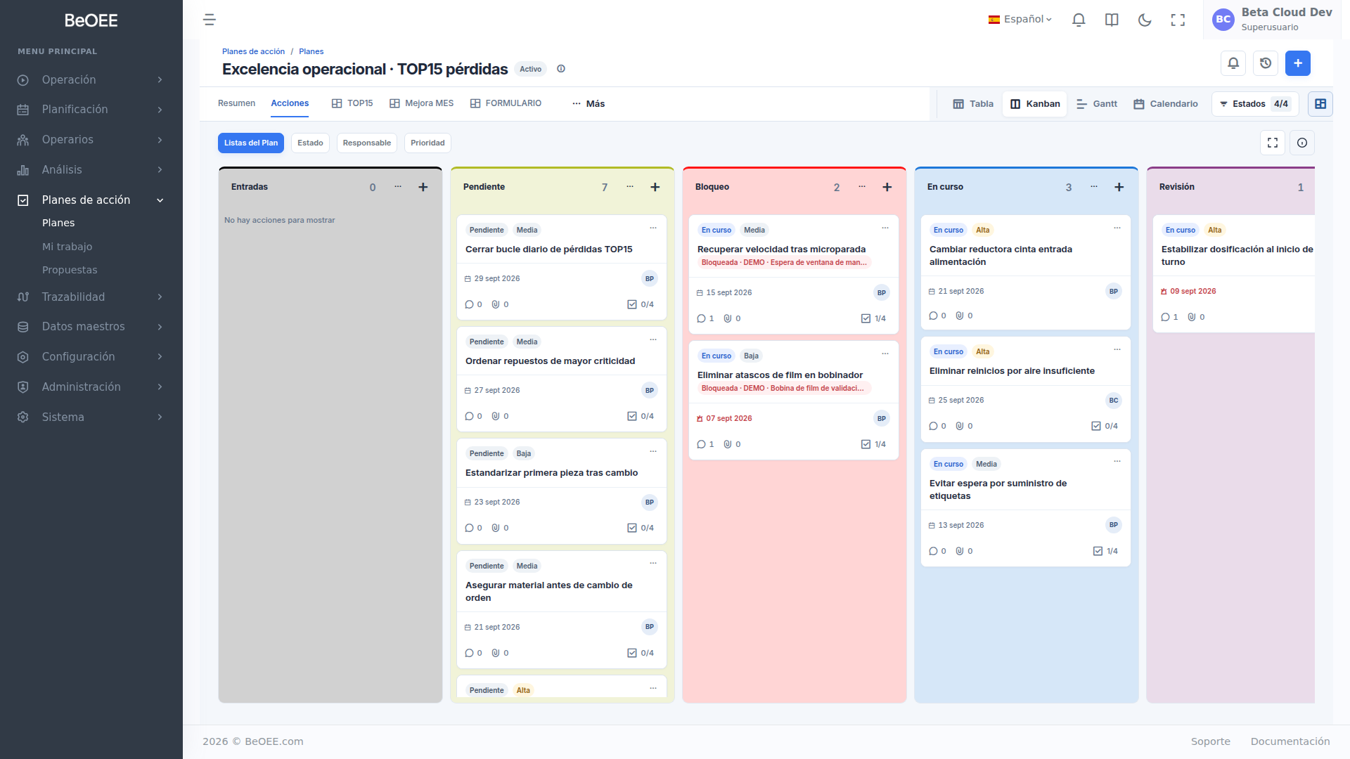Open options of Recuperar velocidad card
The width and height of the screenshot is (1350, 759).
pos(885,228)
